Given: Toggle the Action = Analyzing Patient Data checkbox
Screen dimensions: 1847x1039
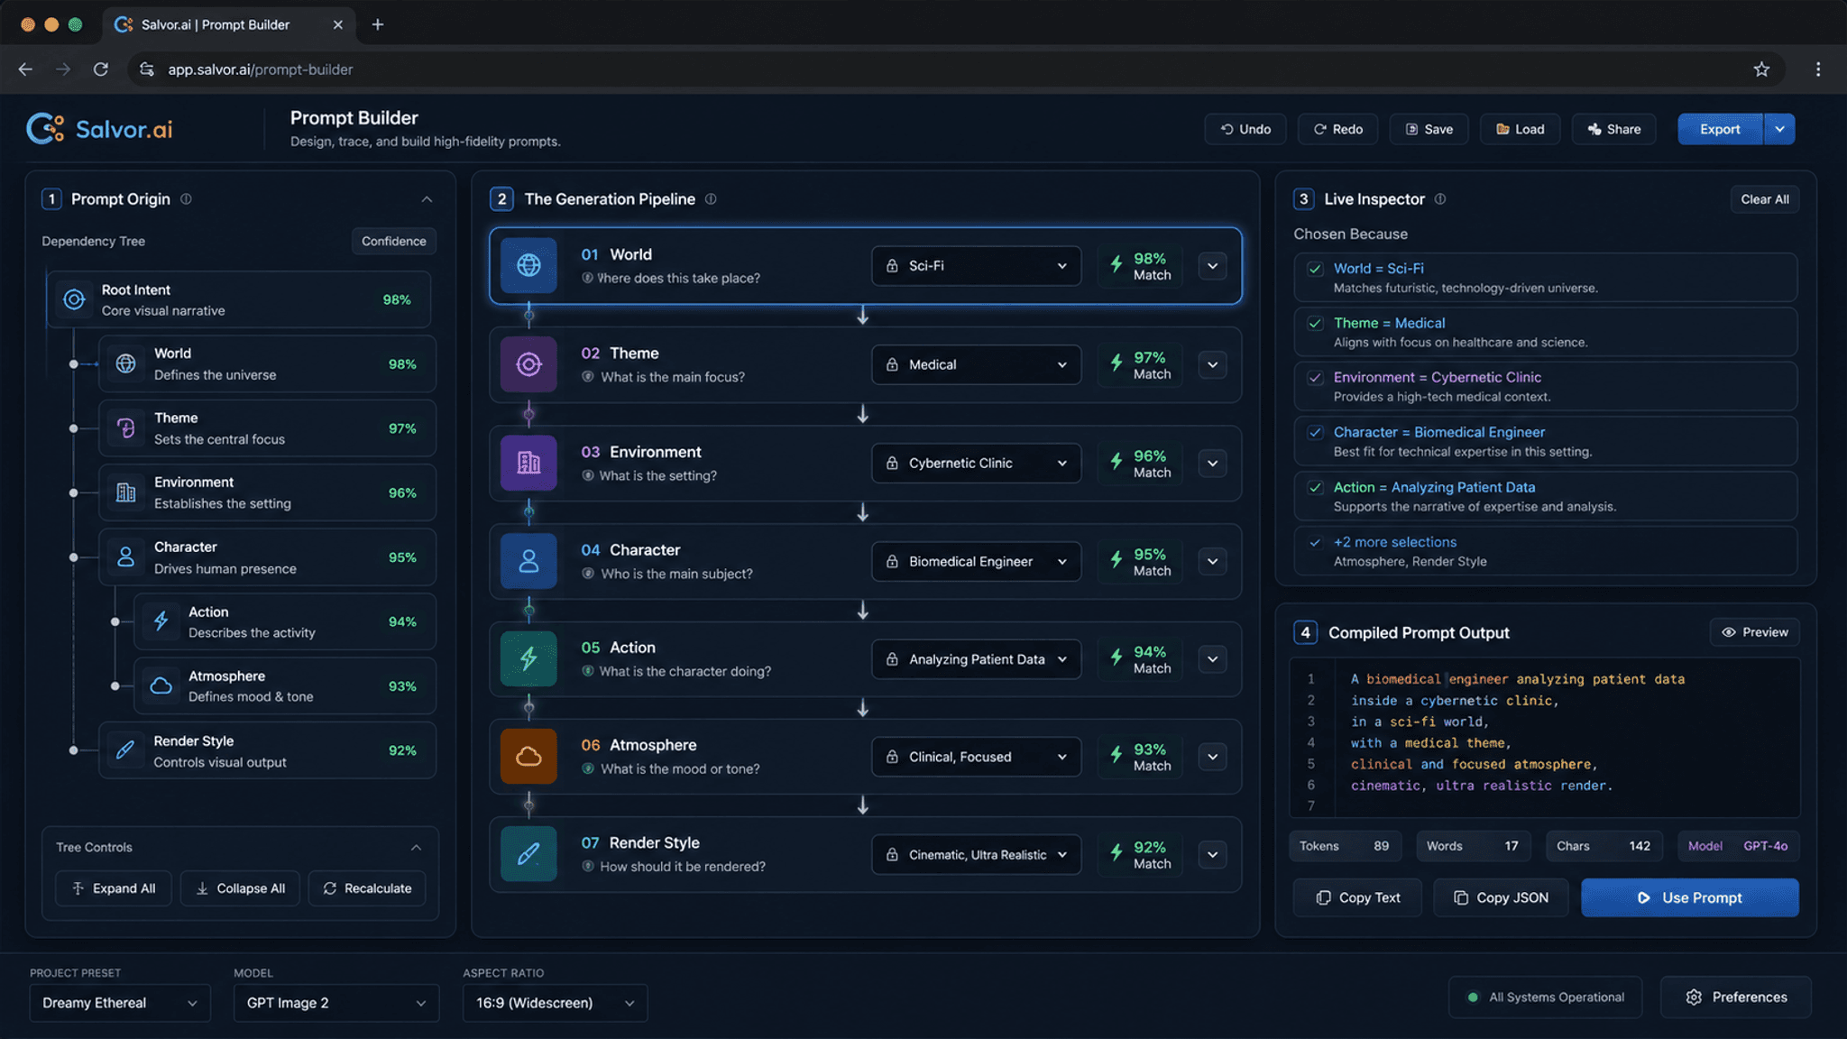Looking at the screenshot, I should 1315,487.
